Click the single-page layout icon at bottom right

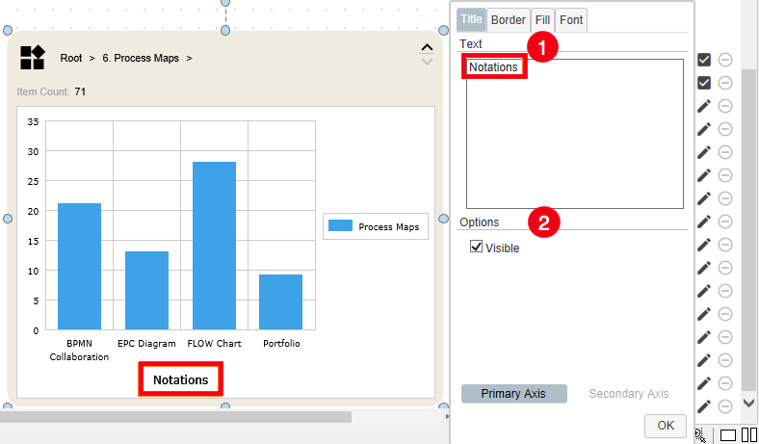[728, 434]
